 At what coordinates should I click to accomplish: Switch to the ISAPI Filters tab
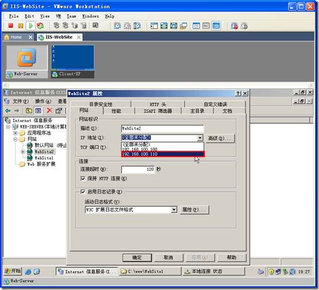tap(158, 111)
